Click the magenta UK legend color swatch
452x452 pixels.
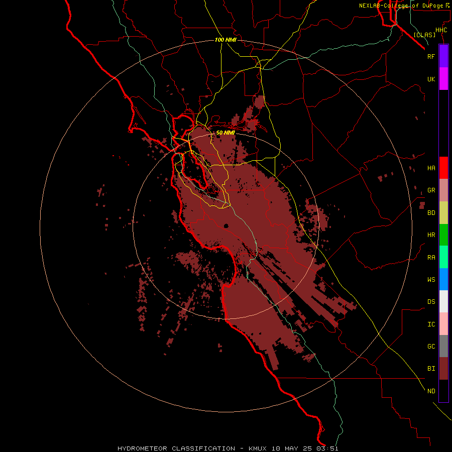[443, 79]
